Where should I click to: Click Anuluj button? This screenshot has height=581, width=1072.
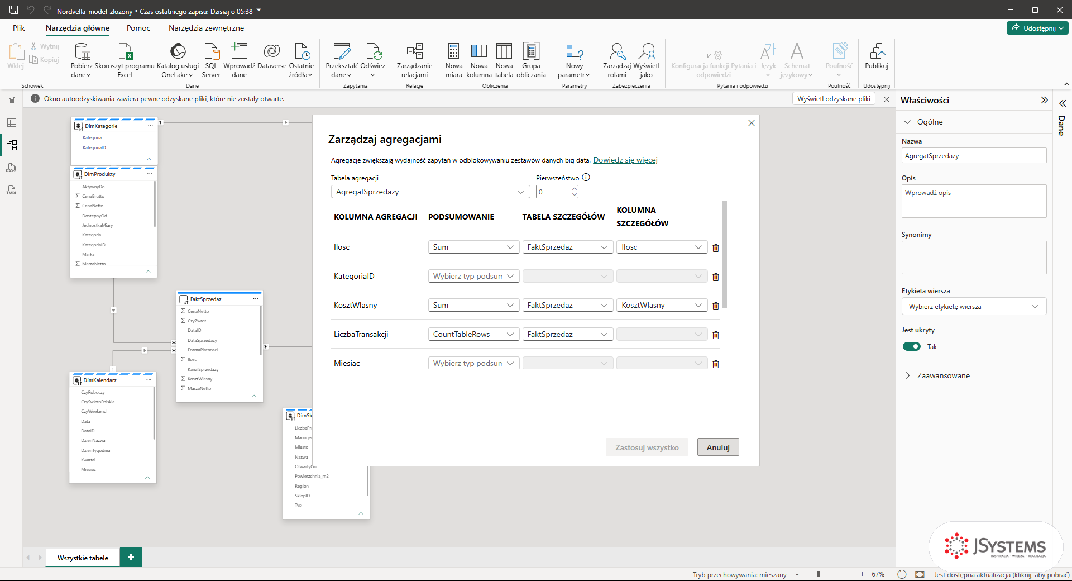tap(718, 447)
